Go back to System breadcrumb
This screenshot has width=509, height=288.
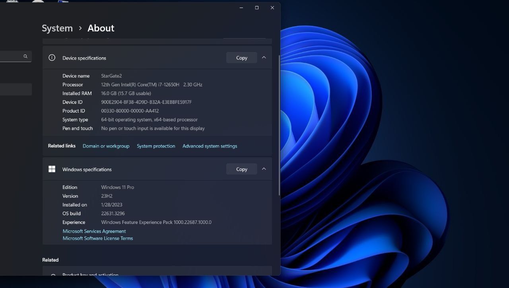click(57, 28)
